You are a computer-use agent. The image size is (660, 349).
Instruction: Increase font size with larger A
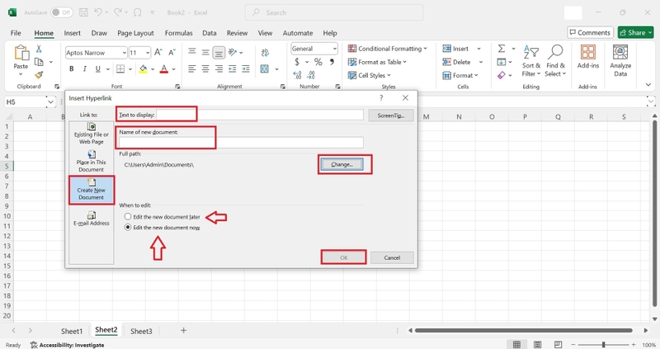pos(158,52)
